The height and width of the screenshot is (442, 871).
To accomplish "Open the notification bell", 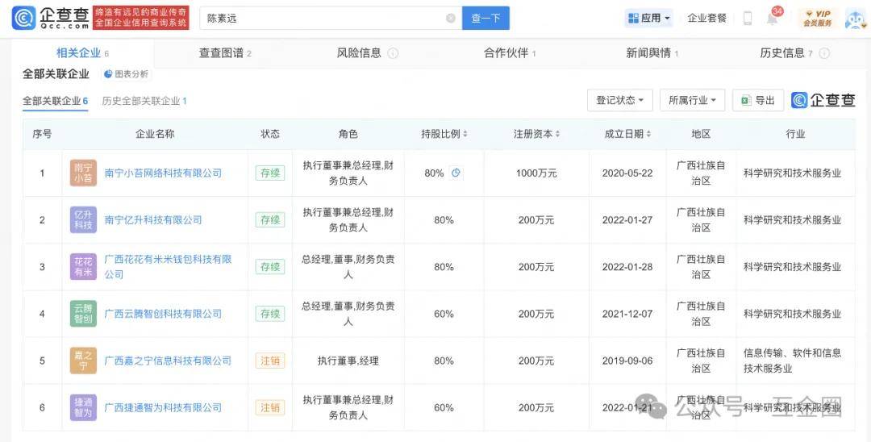I will 772,19.
